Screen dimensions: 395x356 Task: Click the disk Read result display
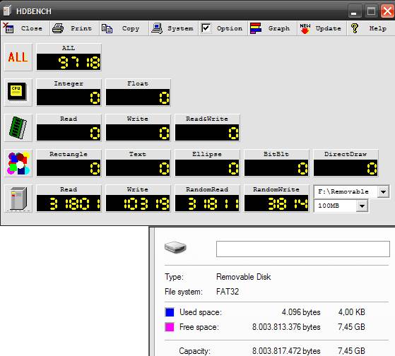pos(69,203)
